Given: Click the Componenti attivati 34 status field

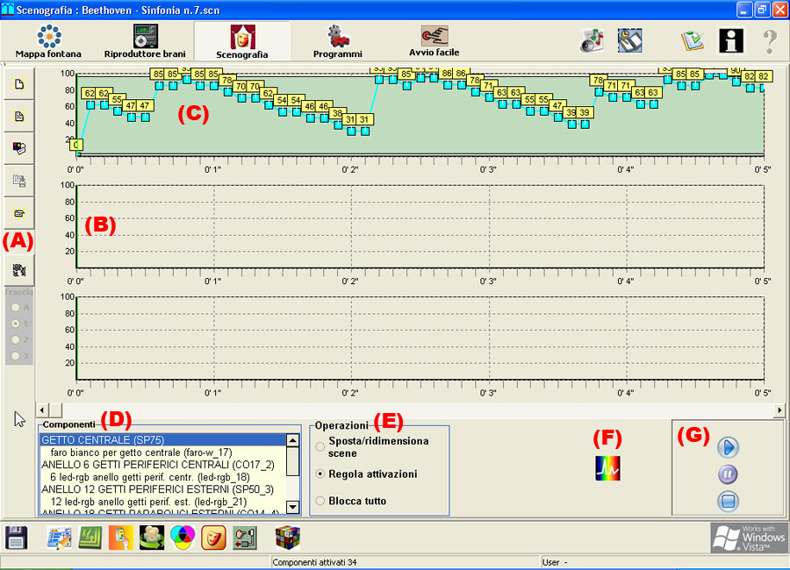Looking at the screenshot, I should [x=404, y=562].
